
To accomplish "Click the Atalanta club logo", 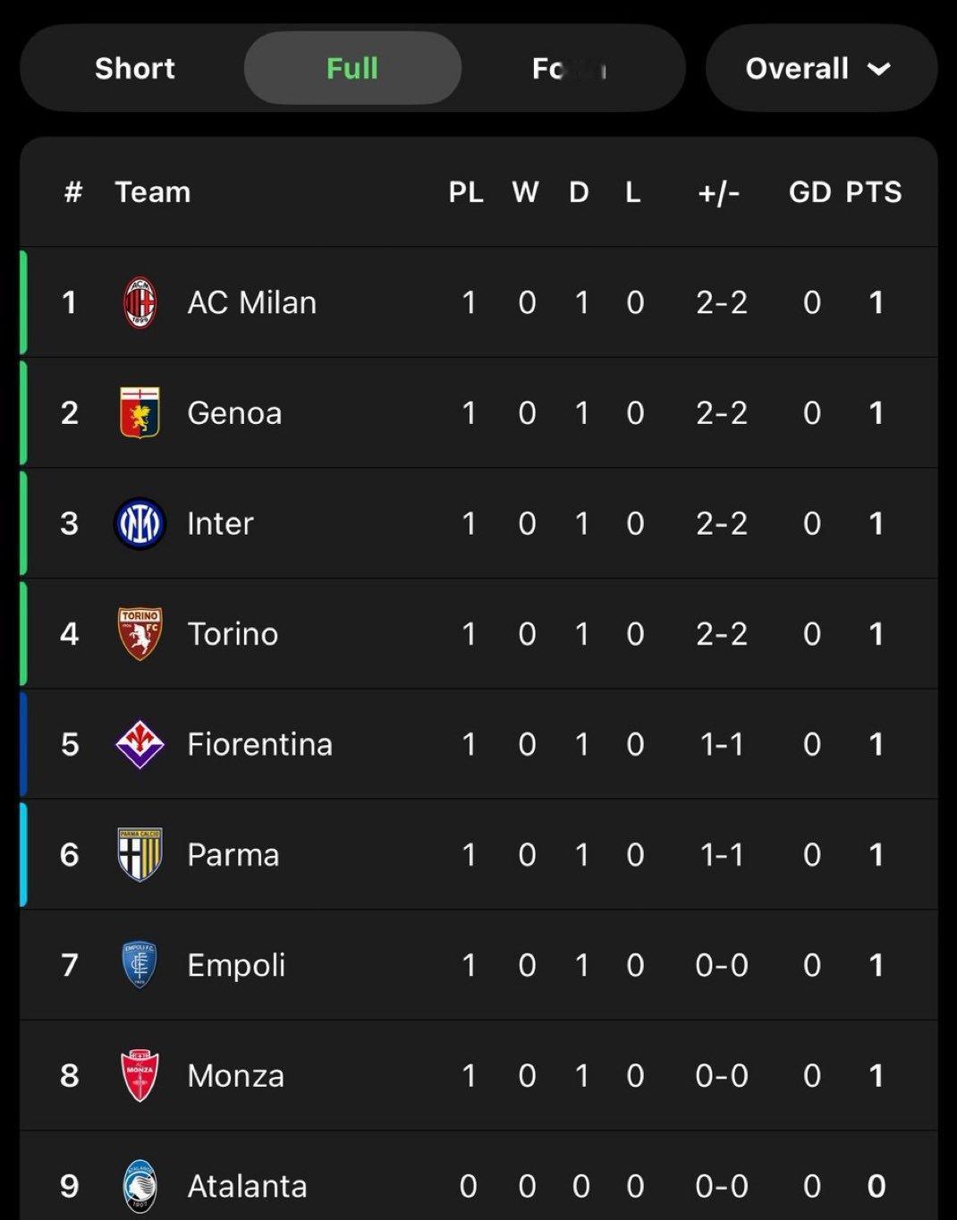I will pos(140,1186).
